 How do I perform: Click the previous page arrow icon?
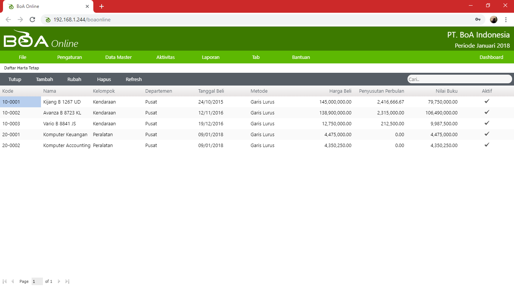tap(12, 281)
